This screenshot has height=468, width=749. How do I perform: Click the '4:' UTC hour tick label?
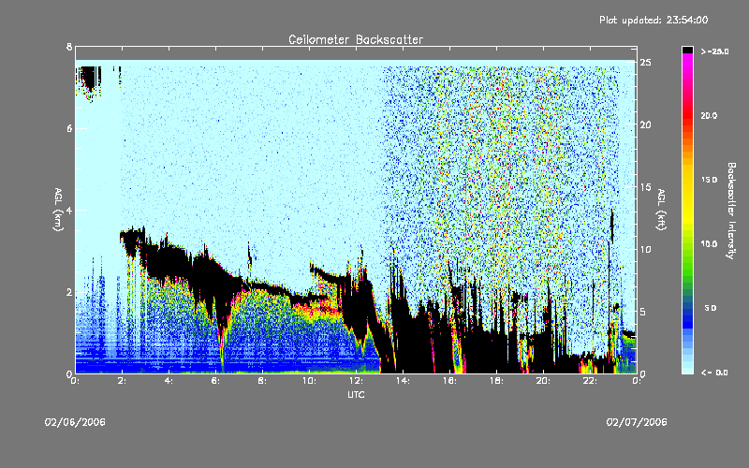tap(169, 381)
